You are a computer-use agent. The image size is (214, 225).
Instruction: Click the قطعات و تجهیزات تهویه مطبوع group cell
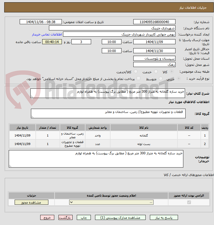[72, 144]
